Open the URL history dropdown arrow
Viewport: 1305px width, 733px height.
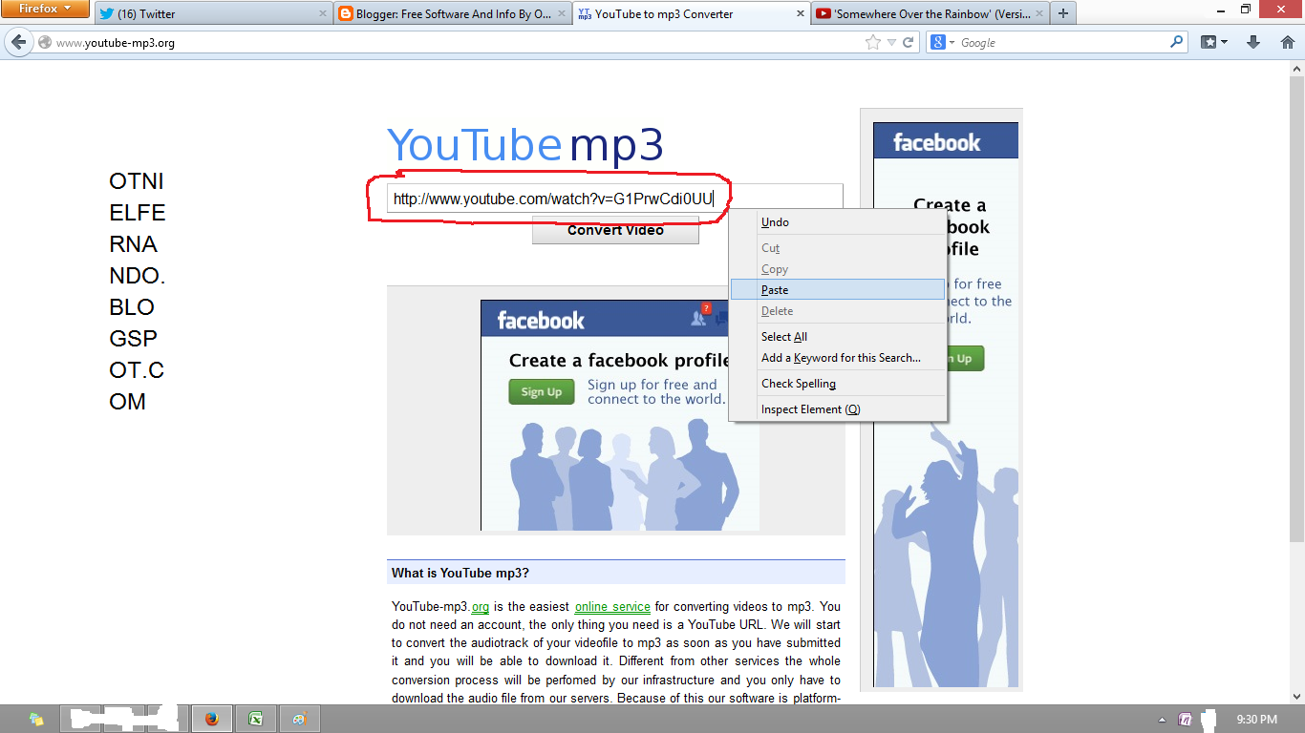click(891, 42)
